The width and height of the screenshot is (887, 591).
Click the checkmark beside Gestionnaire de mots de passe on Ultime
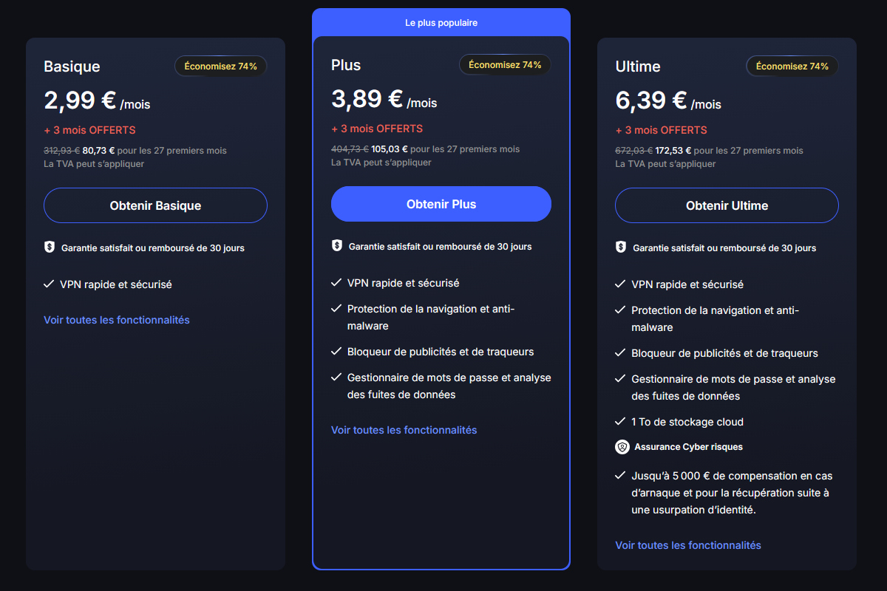click(620, 378)
